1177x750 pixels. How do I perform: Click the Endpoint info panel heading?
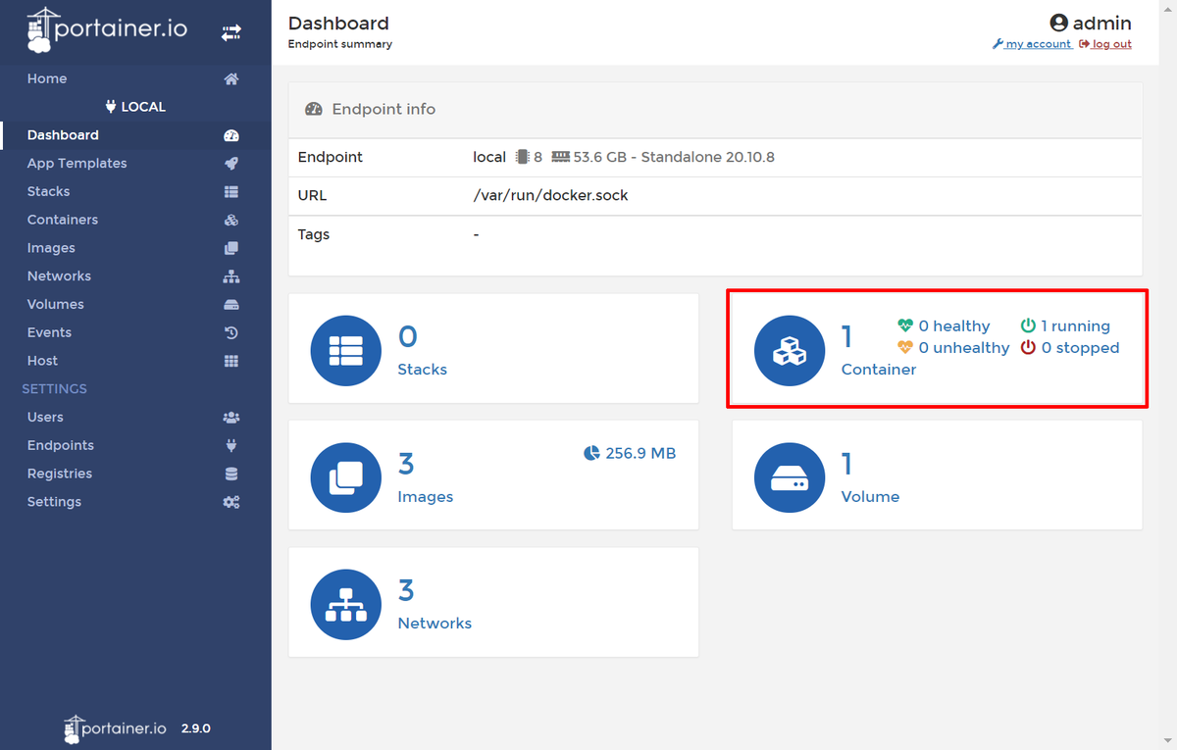(x=384, y=109)
